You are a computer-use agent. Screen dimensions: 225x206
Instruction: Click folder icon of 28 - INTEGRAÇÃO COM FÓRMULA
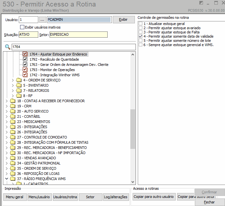pyautogui.click(x=13, y=142)
